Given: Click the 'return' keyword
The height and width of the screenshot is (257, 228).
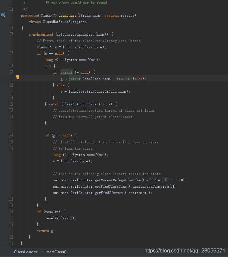Looking at the screenshot, I should [x=43, y=231].
